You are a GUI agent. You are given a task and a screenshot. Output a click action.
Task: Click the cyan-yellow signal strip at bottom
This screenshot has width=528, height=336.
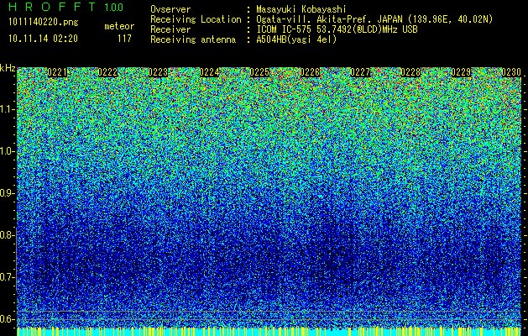(269, 332)
